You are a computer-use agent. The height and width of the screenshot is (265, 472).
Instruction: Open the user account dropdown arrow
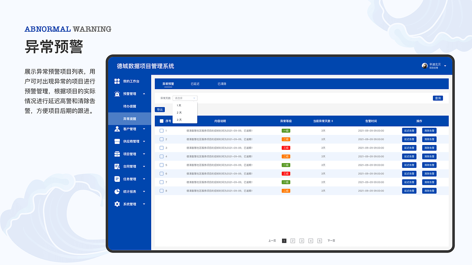point(445,66)
